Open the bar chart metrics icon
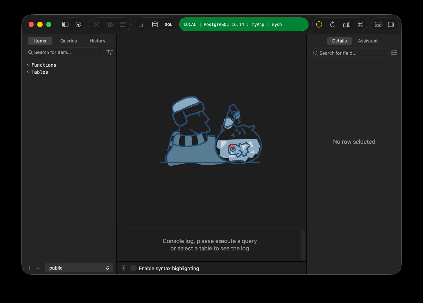 click(x=346, y=24)
